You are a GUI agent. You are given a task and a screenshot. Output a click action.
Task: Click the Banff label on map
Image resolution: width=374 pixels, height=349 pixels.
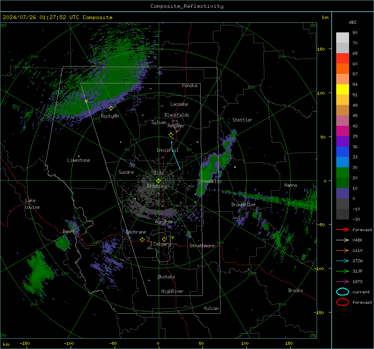69,232
